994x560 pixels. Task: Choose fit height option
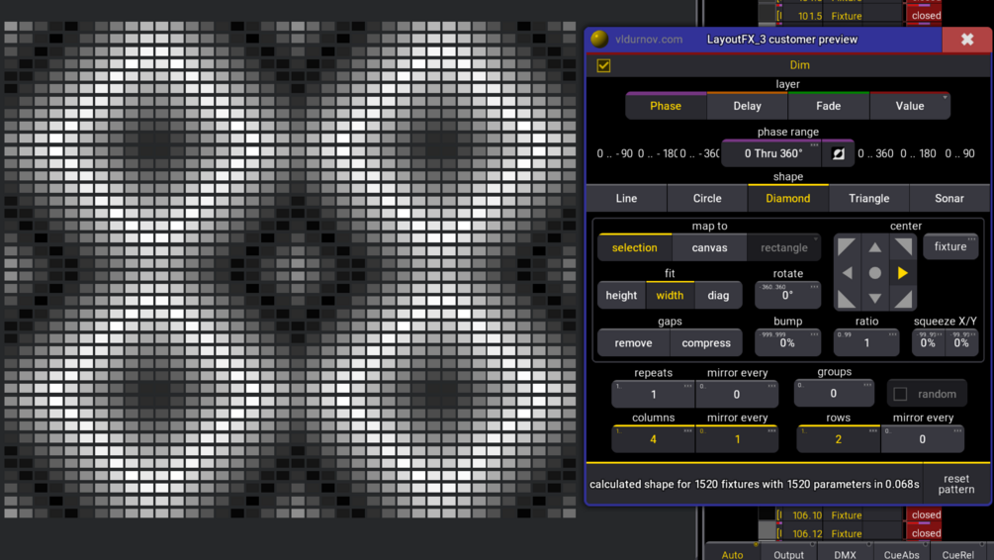click(x=621, y=296)
